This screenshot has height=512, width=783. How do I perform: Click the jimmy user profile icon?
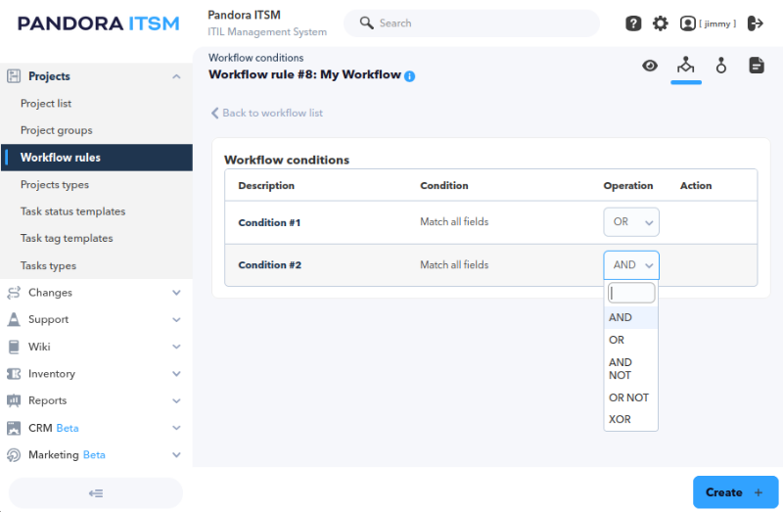(x=688, y=23)
